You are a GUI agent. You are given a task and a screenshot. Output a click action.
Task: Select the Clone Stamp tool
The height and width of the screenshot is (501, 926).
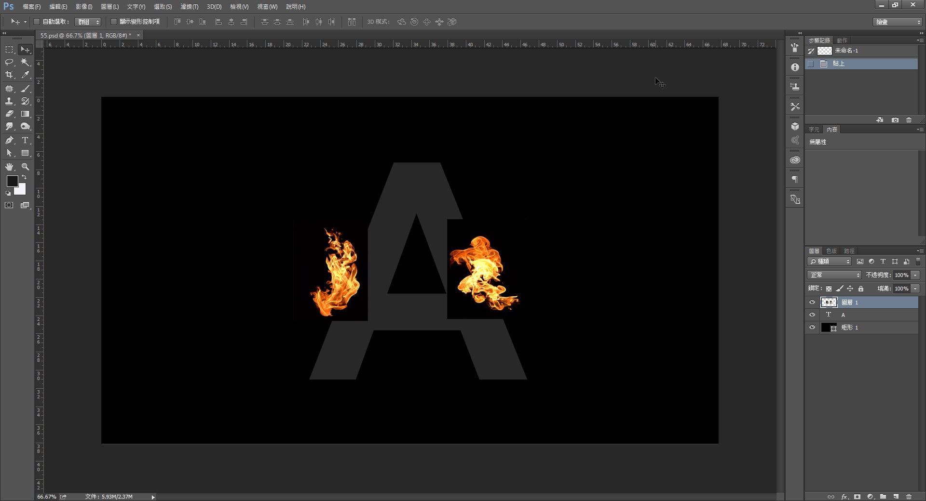(9, 101)
